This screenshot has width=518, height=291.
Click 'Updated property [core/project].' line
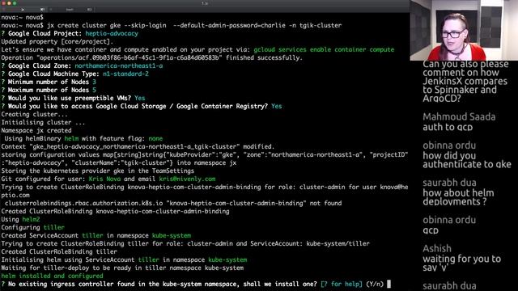(57, 41)
